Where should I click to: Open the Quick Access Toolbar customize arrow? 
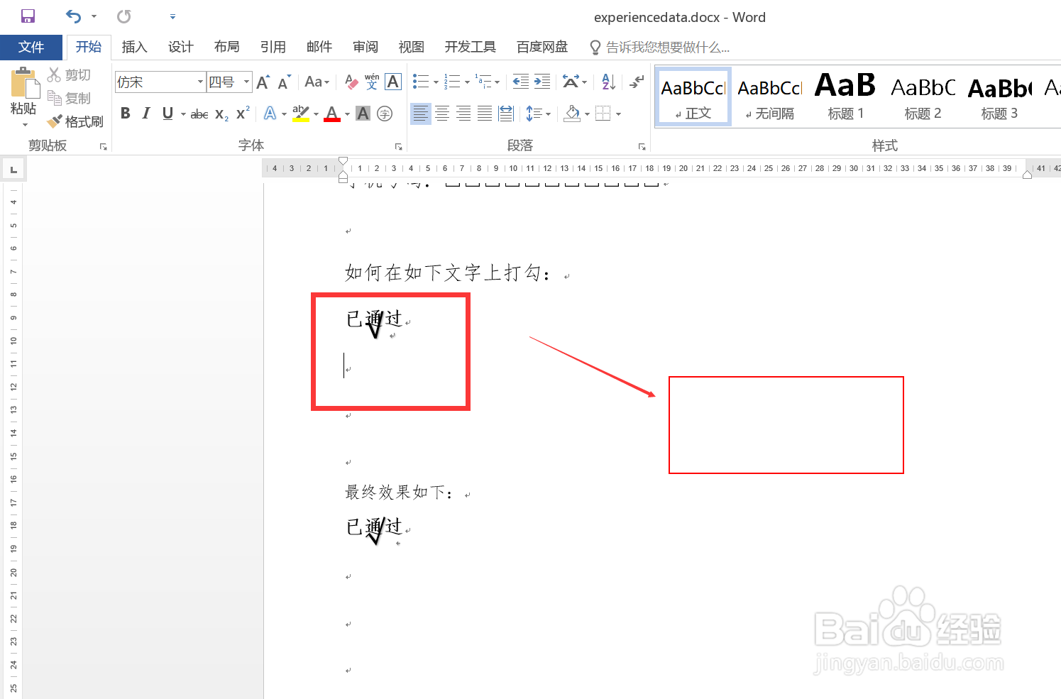(x=172, y=16)
